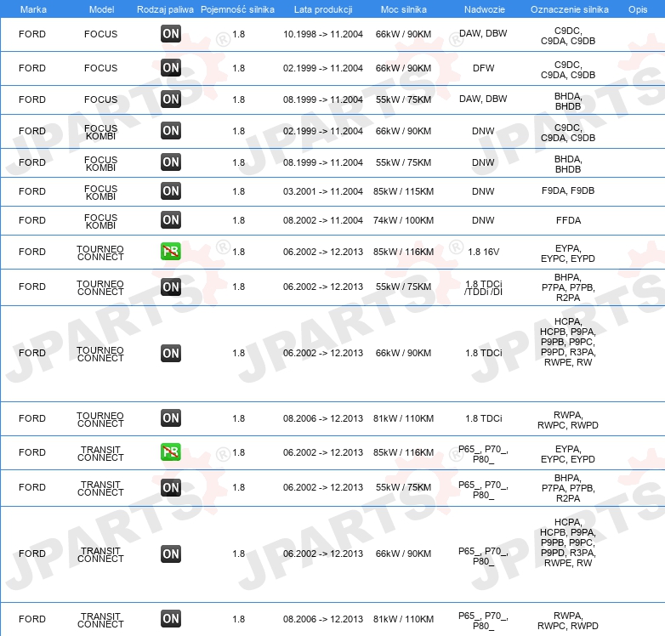Viewport: 665px width, 636px height.
Task: Click HCPA, HCPB engine codes in Transit Connect row
Action: click(568, 542)
